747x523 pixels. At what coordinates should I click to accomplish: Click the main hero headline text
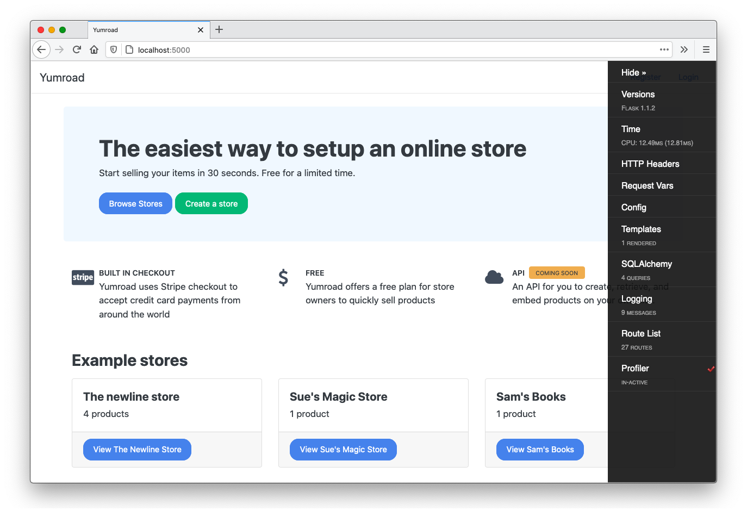pos(313,148)
